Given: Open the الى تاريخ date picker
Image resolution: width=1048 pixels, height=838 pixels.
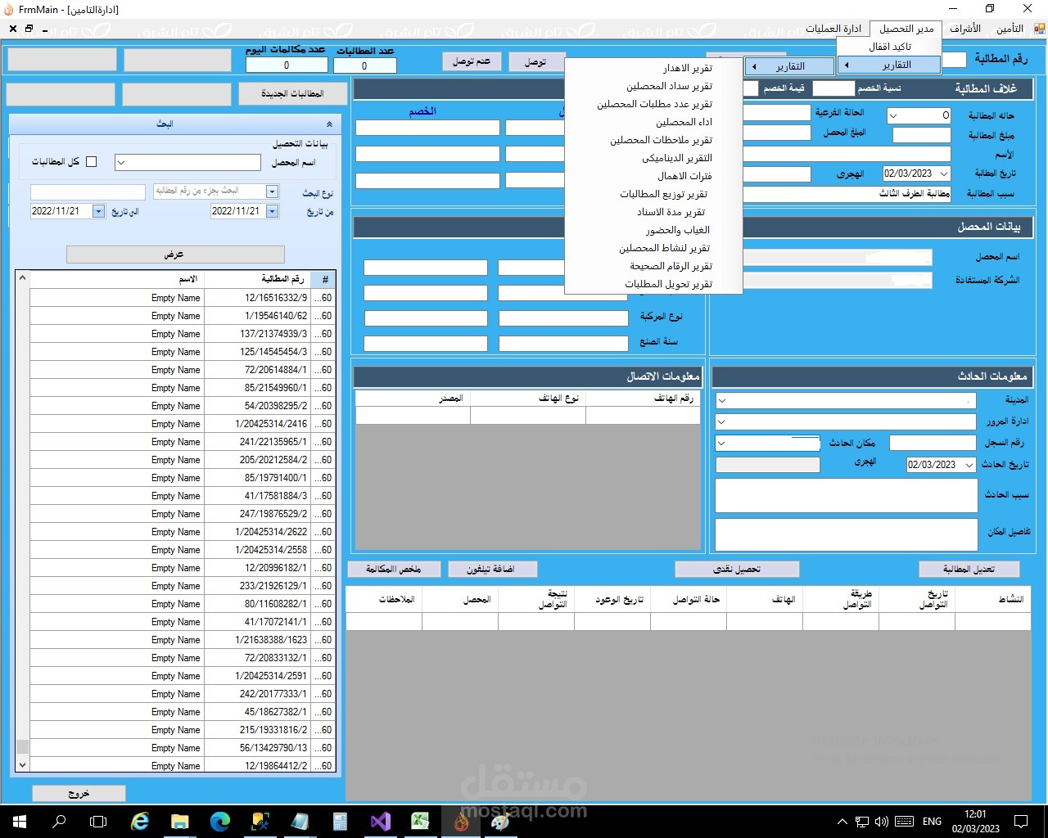Looking at the screenshot, I should (x=98, y=211).
